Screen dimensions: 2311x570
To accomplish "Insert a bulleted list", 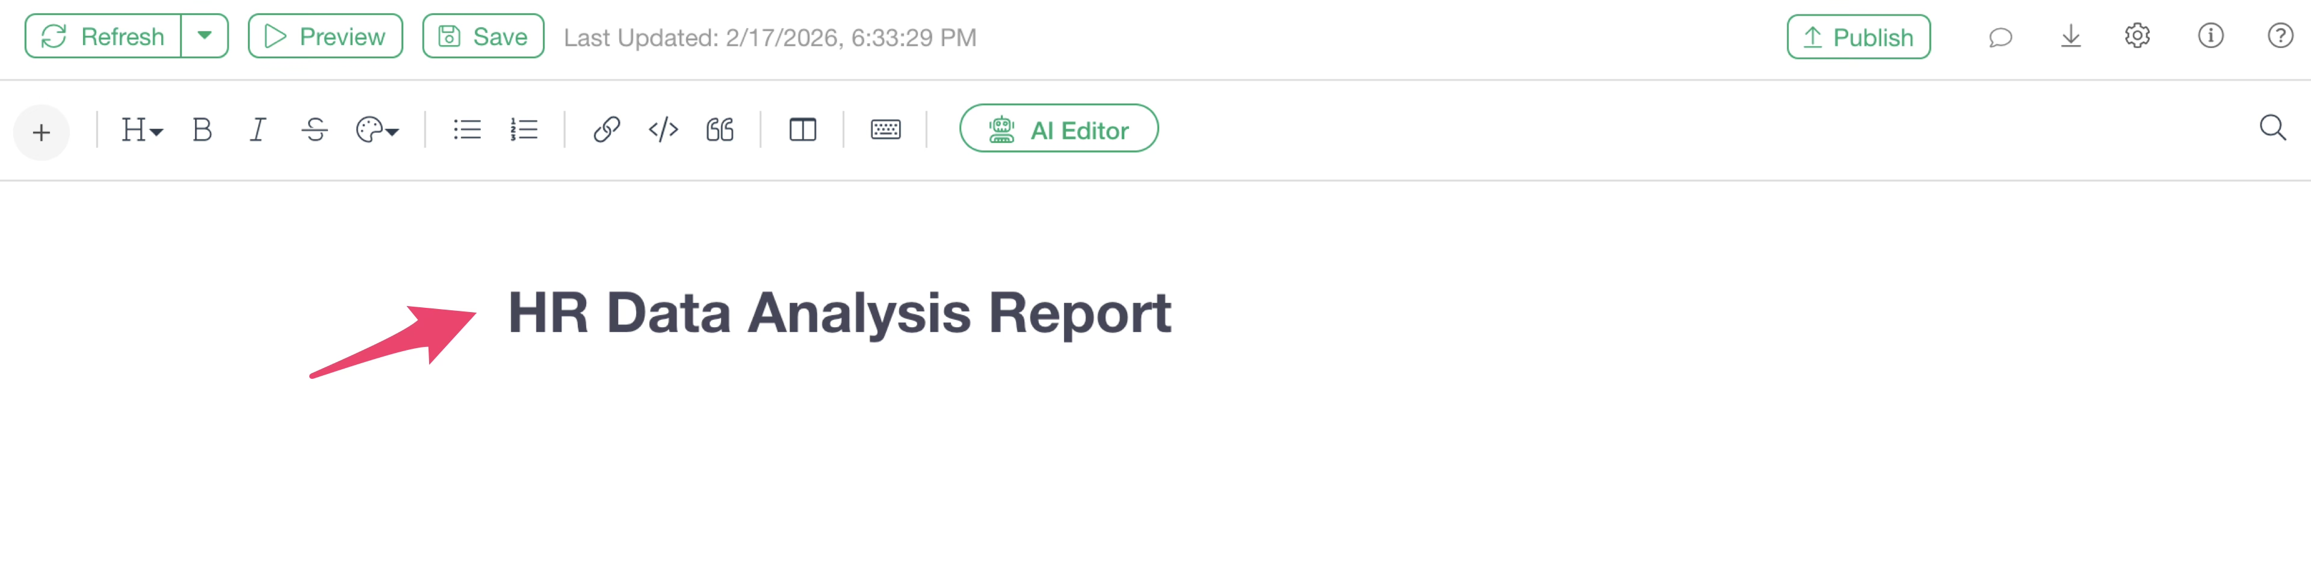I will (x=466, y=130).
